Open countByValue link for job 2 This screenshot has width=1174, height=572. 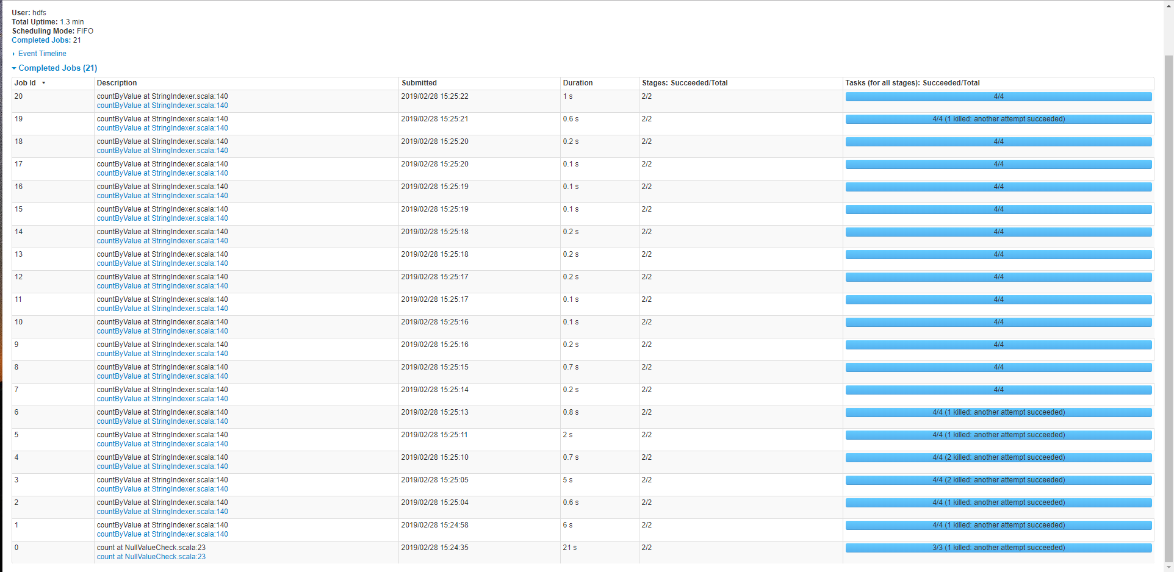[x=162, y=512]
